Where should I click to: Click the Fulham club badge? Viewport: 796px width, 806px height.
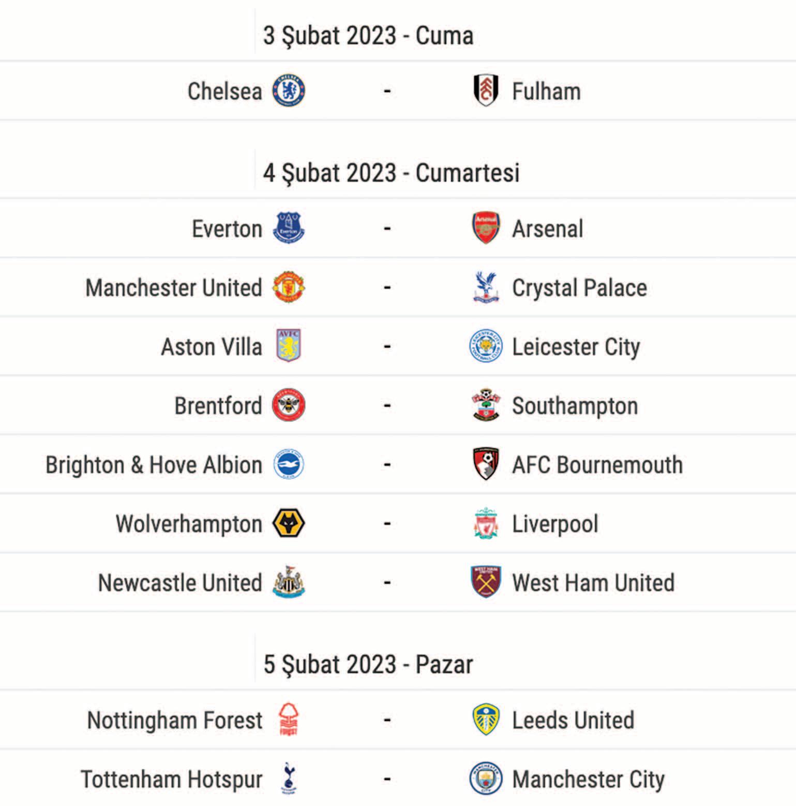486,91
